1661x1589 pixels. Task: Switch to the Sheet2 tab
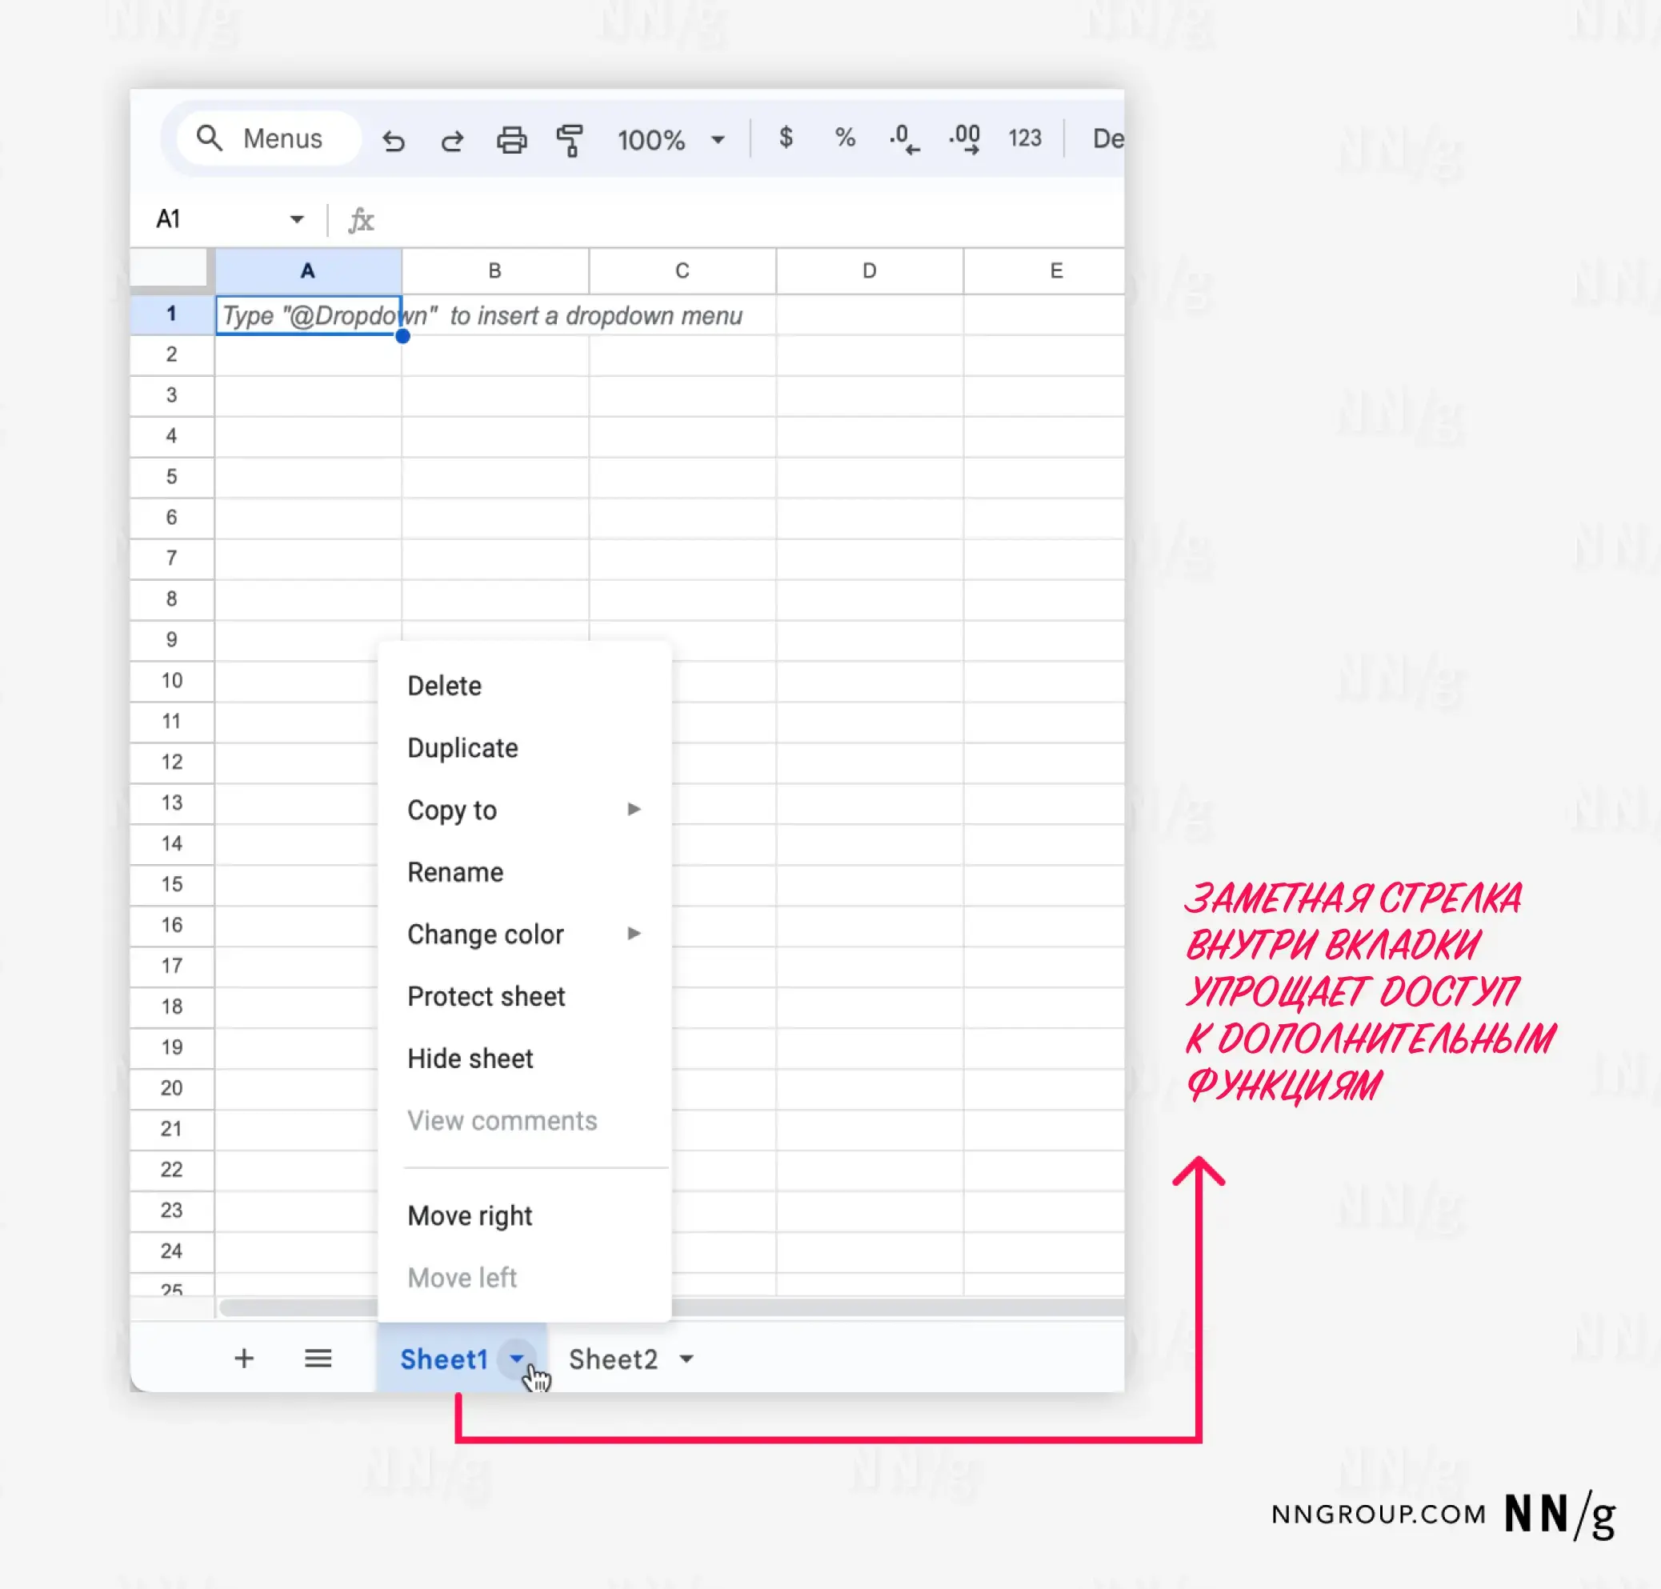(612, 1359)
